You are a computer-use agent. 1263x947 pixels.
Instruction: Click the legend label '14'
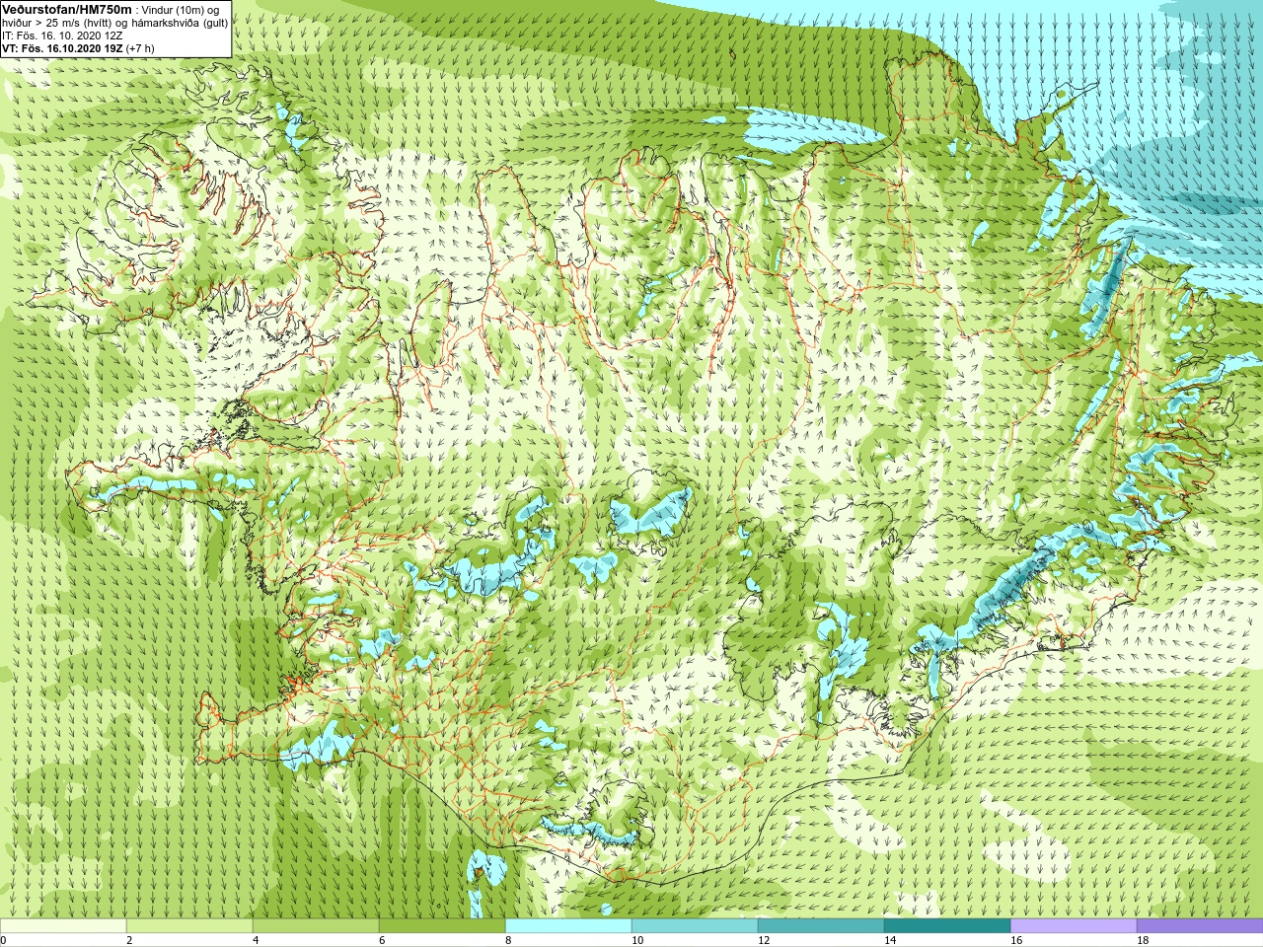889,941
